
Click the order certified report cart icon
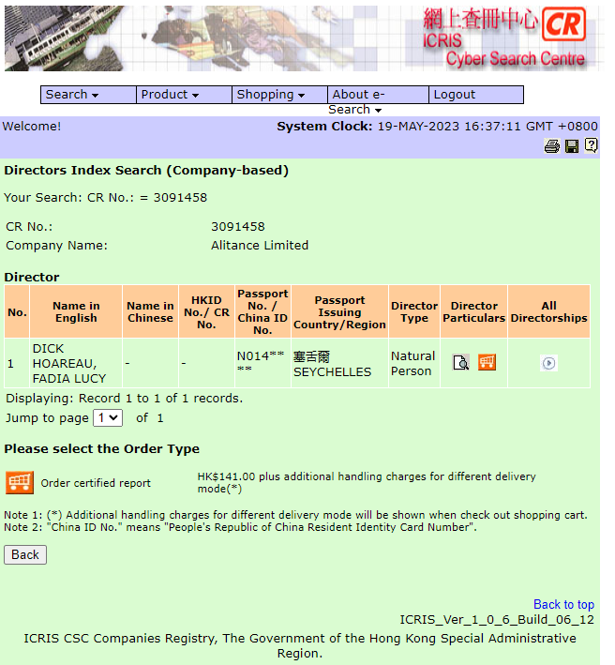pyautogui.click(x=20, y=483)
